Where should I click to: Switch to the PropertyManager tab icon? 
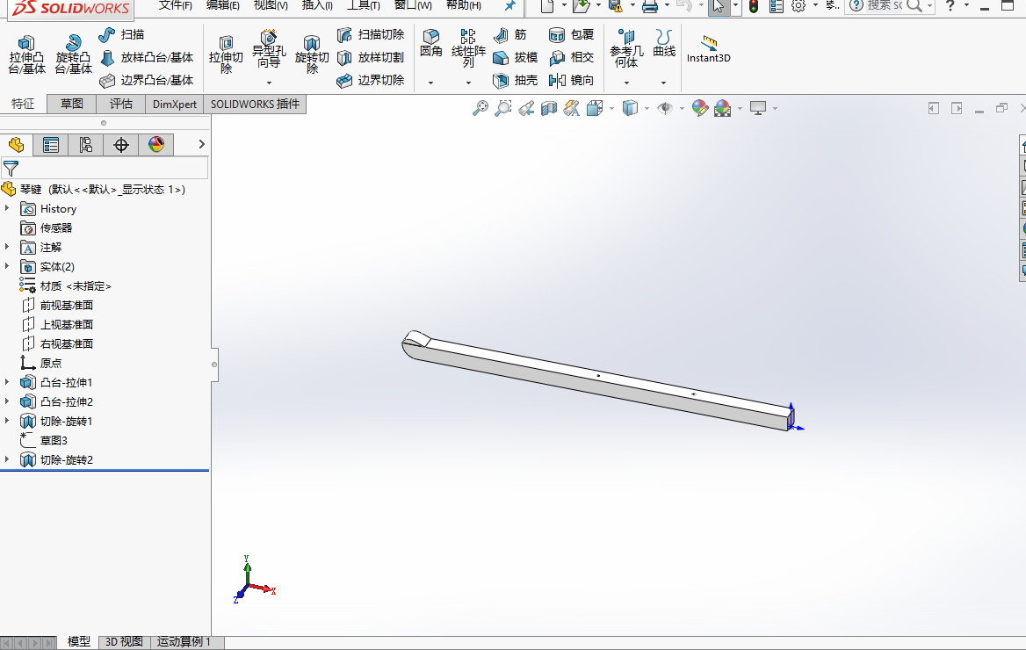point(50,145)
